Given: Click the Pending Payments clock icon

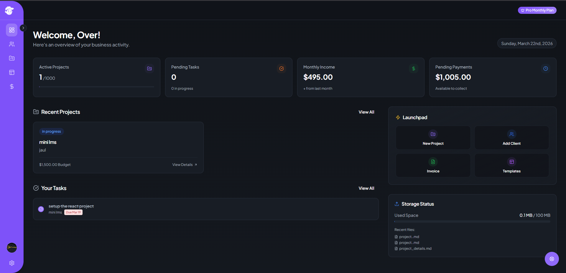Looking at the screenshot, I should click(x=546, y=69).
